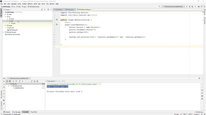This screenshot has height=115, width=206.
Task: Start the Debug bug icon in the top toolbar
Action: point(190,6)
